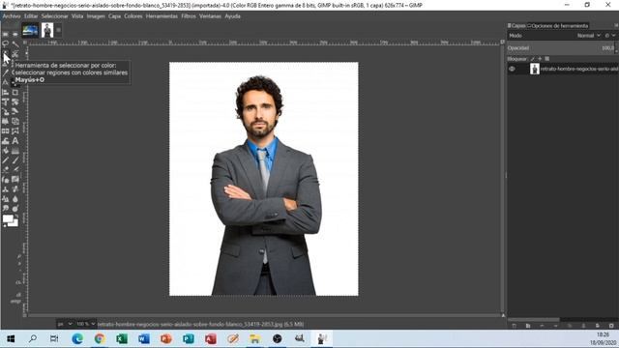Select the Pencil tool
The height and width of the screenshot is (348, 619).
click(6, 160)
